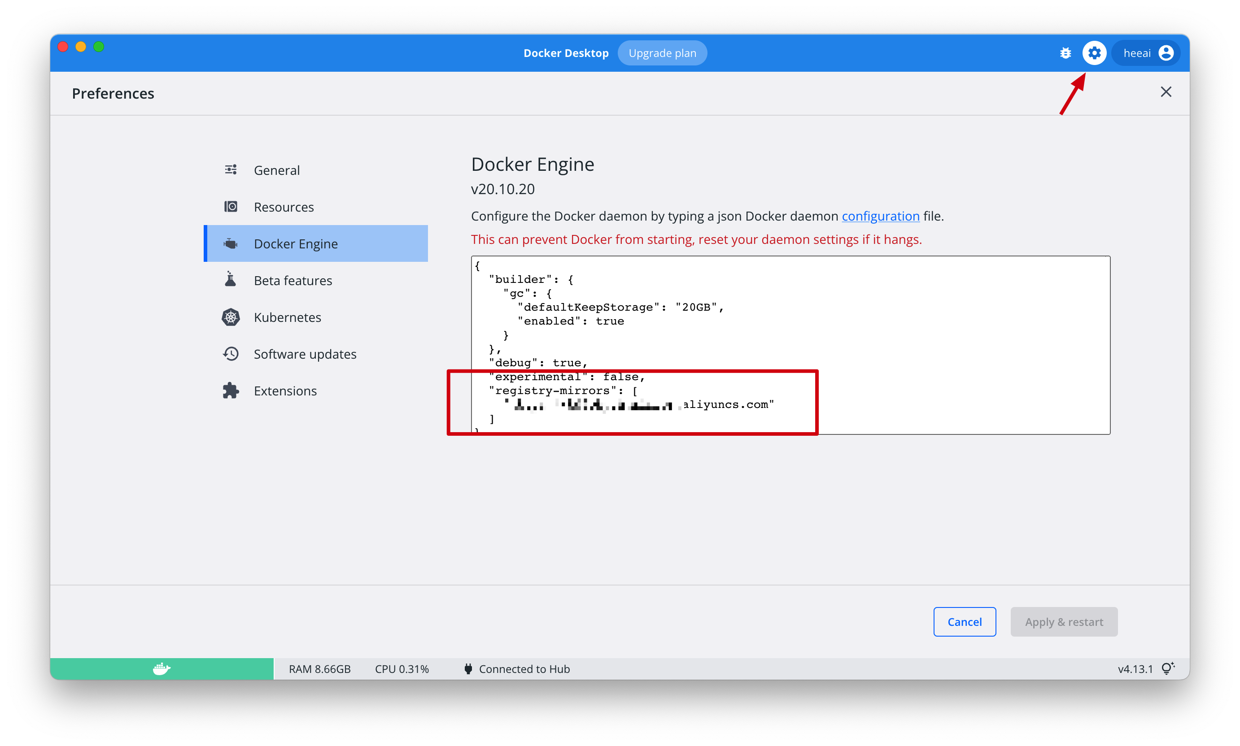Click the macOS green zoom window button
Image resolution: width=1240 pixels, height=746 pixels.
[99, 47]
